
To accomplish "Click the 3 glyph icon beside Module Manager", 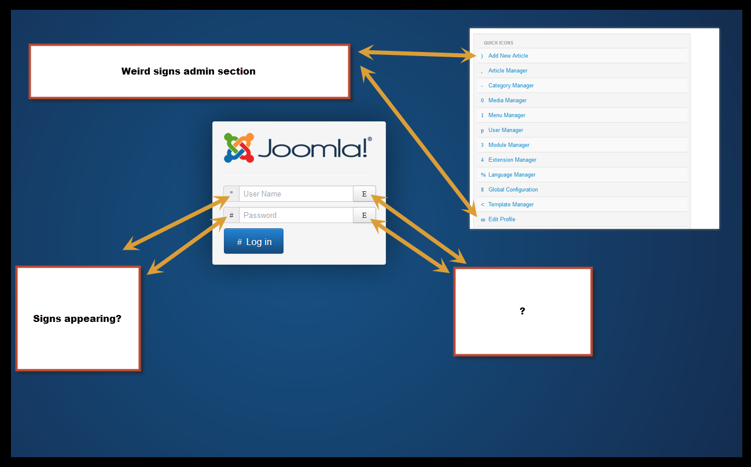I will (x=483, y=145).
